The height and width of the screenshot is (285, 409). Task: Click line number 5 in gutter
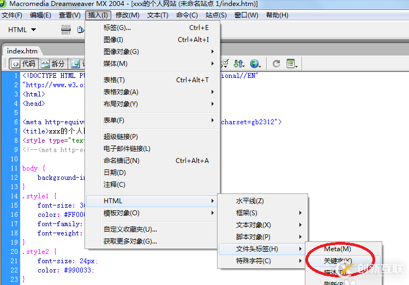coord(16,113)
